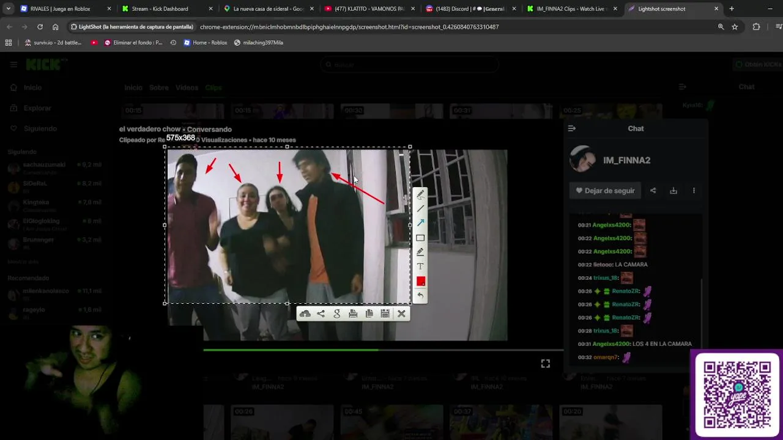This screenshot has width=783, height=440.
Task: Click Dejar de seguir button
Action: (x=606, y=191)
